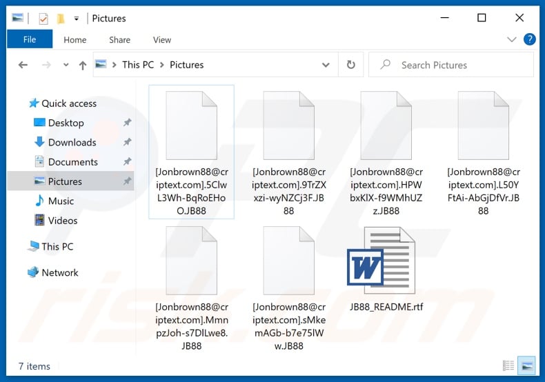Click the pin icon next to Pictures
The width and height of the screenshot is (545, 382).
(x=127, y=181)
